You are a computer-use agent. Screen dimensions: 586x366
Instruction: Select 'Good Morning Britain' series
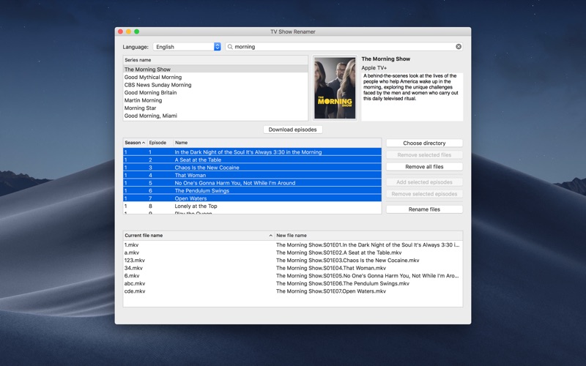(x=215, y=92)
